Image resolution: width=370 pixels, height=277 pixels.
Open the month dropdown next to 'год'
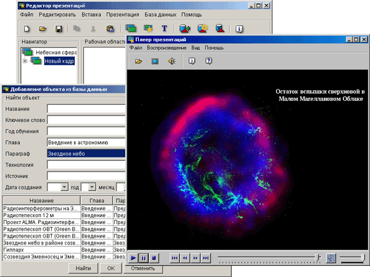pyautogui.click(x=92, y=187)
